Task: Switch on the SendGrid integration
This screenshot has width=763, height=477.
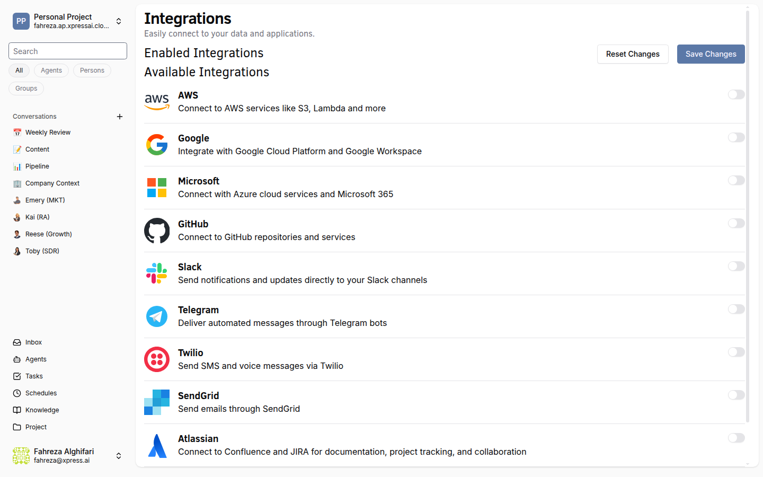Action: pyautogui.click(x=737, y=395)
